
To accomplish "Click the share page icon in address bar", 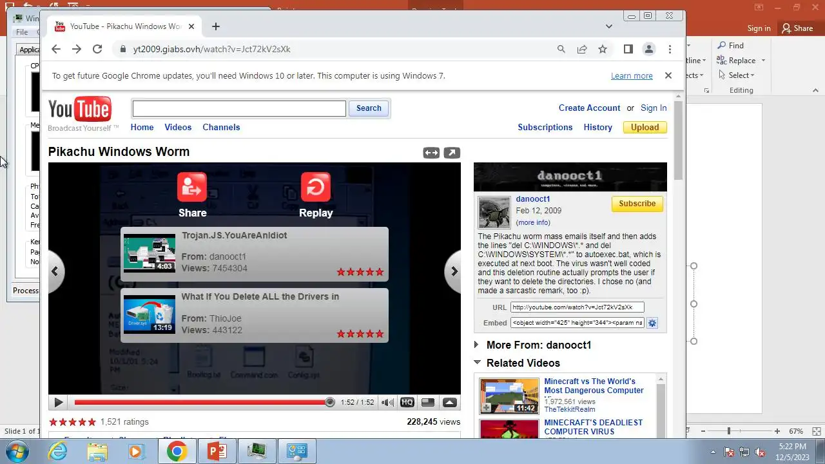I will pyautogui.click(x=582, y=49).
